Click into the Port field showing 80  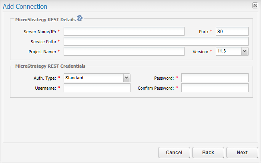232,31
